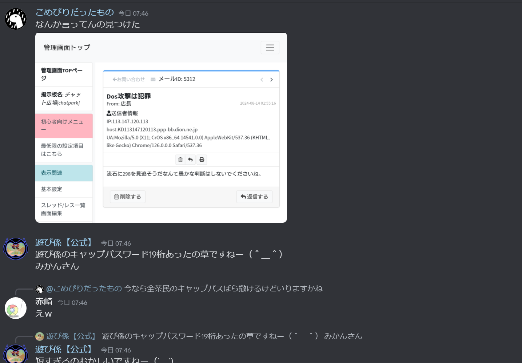This screenshot has width=522, height=363.
Task: Click the trash icon in mail toolbar
Action: [x=180, y=160]
